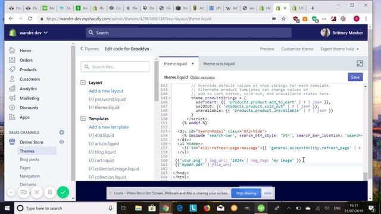Screen dimensions: 381x214
Task: Open cart.liquid template file
Action: 101,160
